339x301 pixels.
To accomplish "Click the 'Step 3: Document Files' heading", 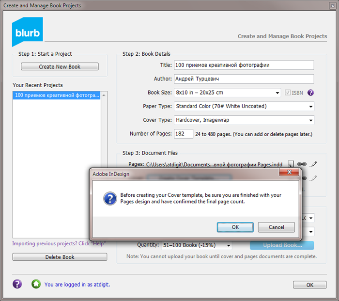I will coord(150,153).
